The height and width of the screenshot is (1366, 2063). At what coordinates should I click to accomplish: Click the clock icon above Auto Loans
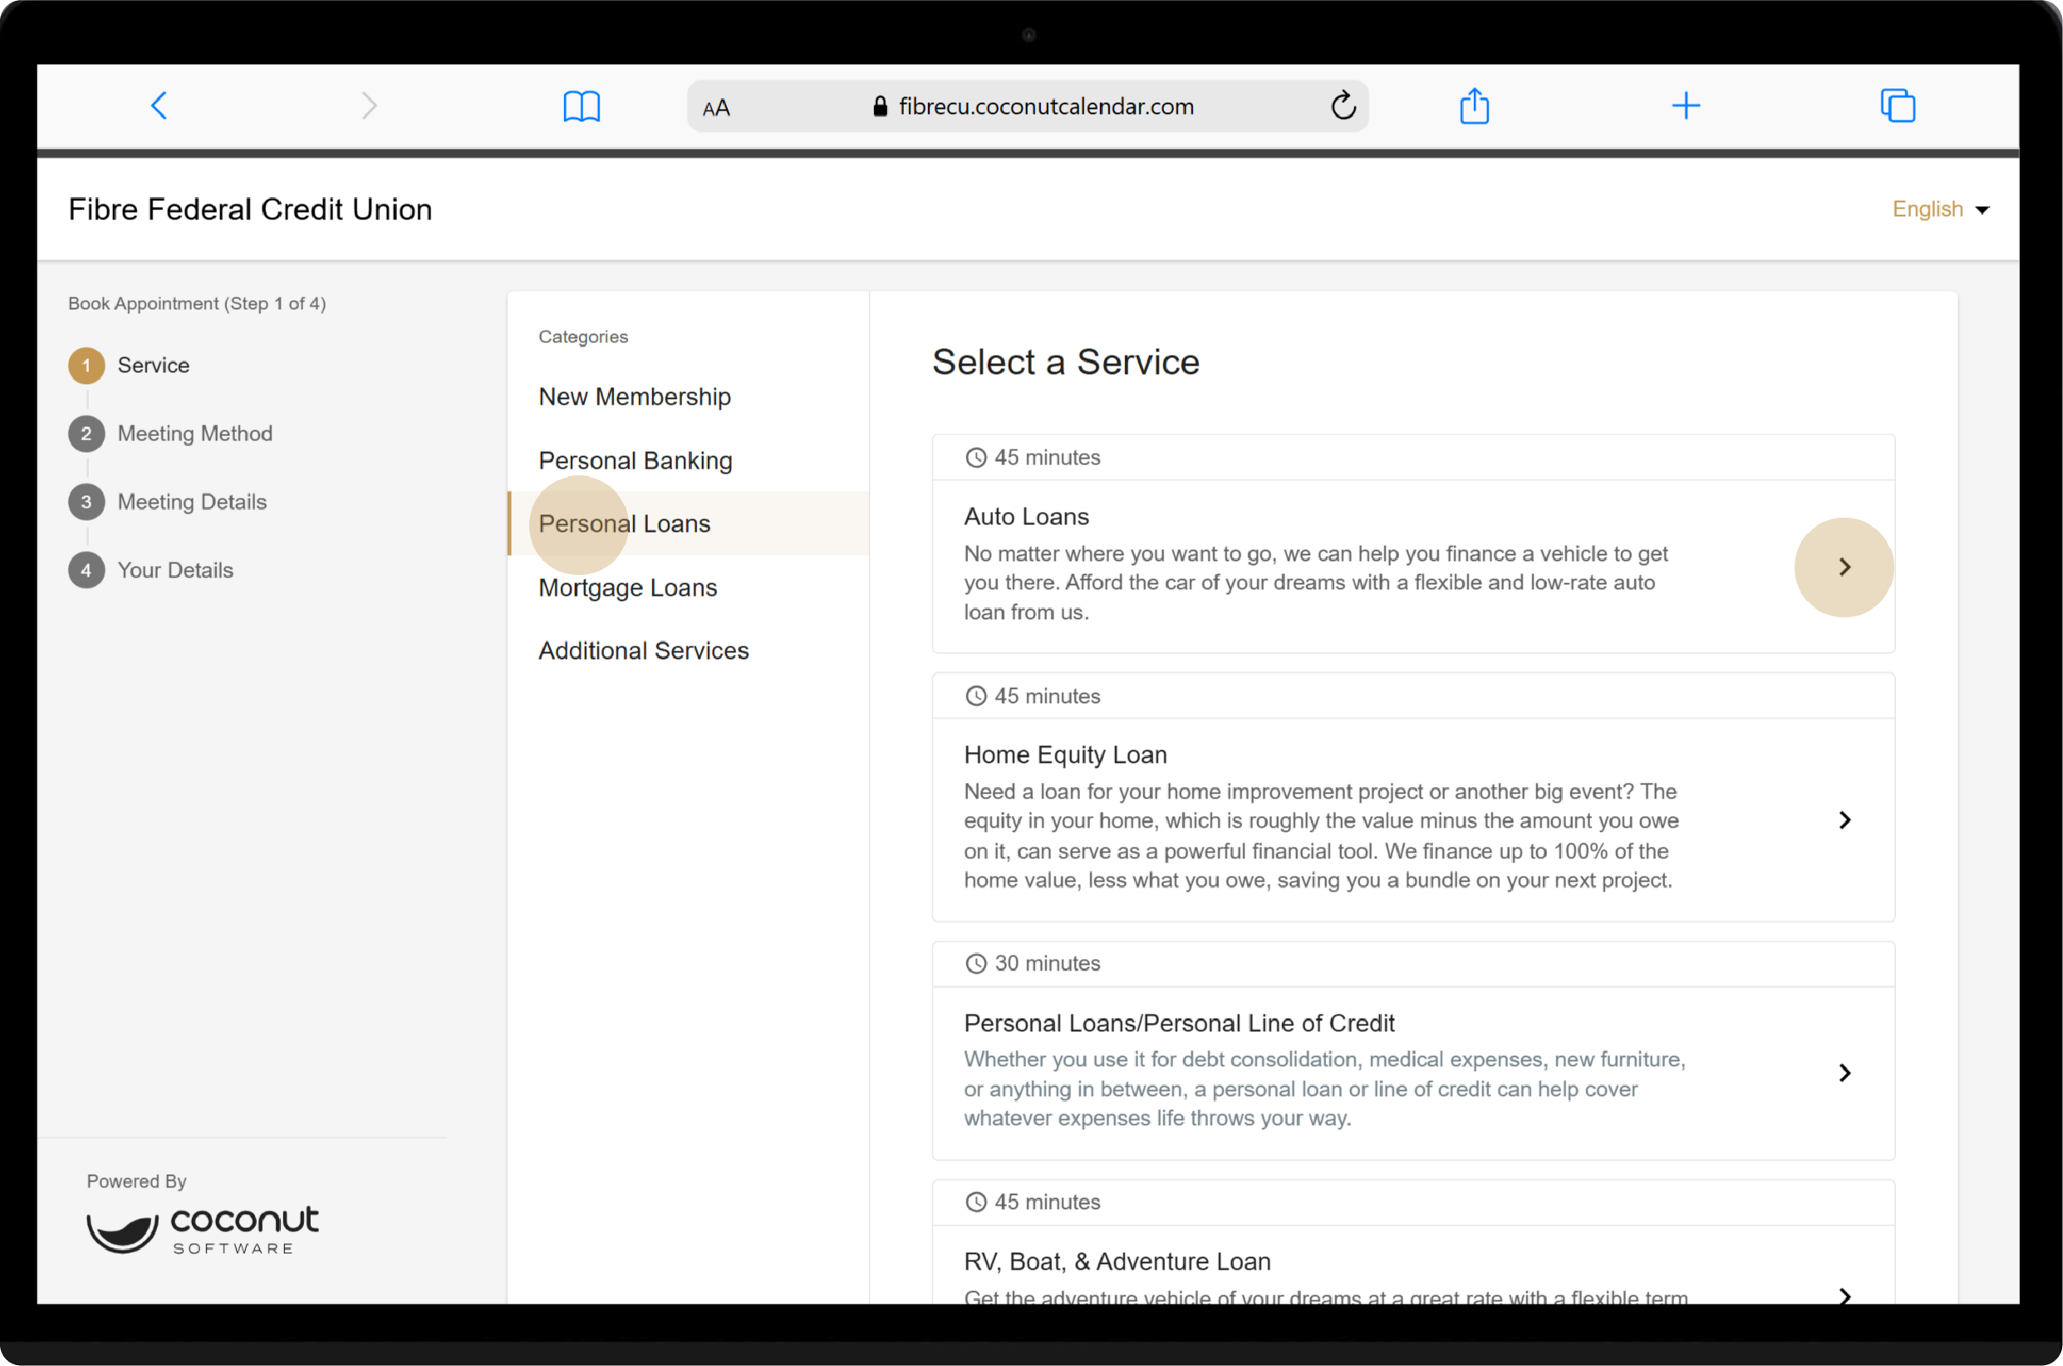click(975, 457)
